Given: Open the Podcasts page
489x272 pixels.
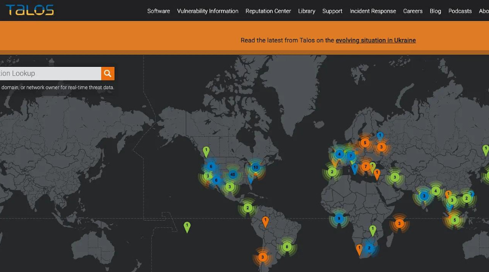Looking at the screenshot, I should [x=460, y=11].
